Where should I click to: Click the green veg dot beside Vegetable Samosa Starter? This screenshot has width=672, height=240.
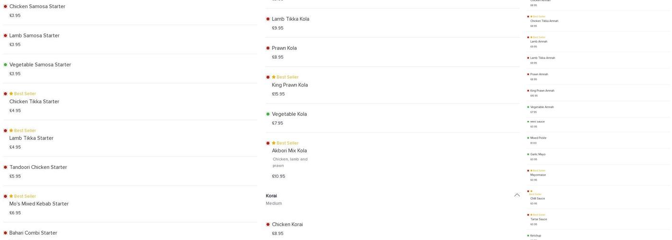click(5, 65)
